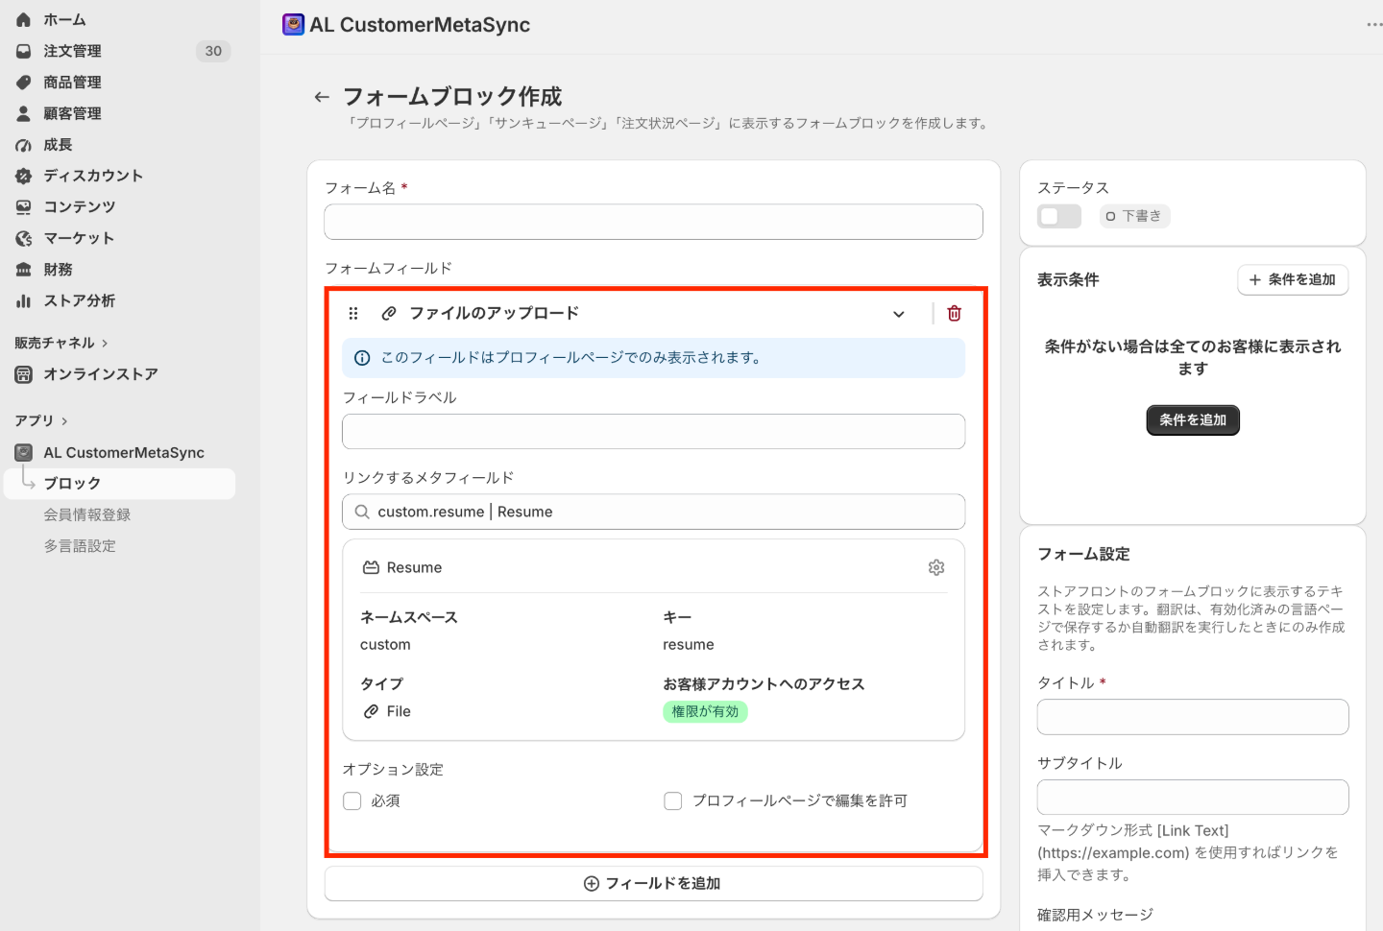
Task: Open Resume metafield settings gear
Action: coord(936,568)
